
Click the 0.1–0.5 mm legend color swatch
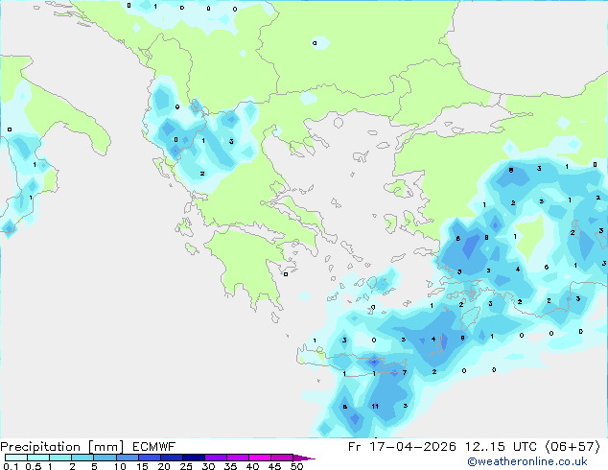coord(16,458)
